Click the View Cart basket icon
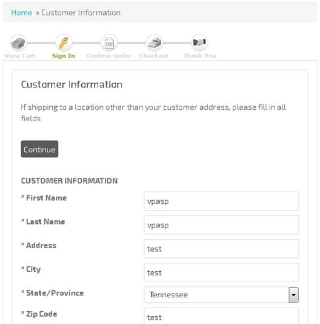This screenshot has width=320, height=324. (x=18, y=42)
